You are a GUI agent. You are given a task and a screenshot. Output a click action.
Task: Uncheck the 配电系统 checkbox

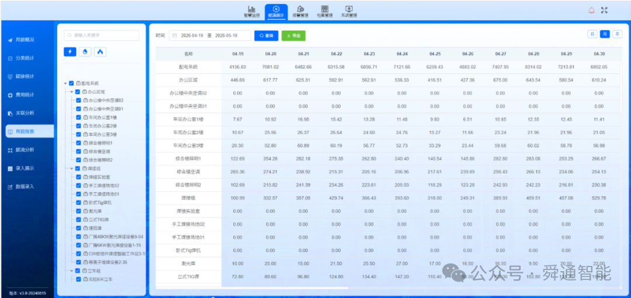coord(72,83)
